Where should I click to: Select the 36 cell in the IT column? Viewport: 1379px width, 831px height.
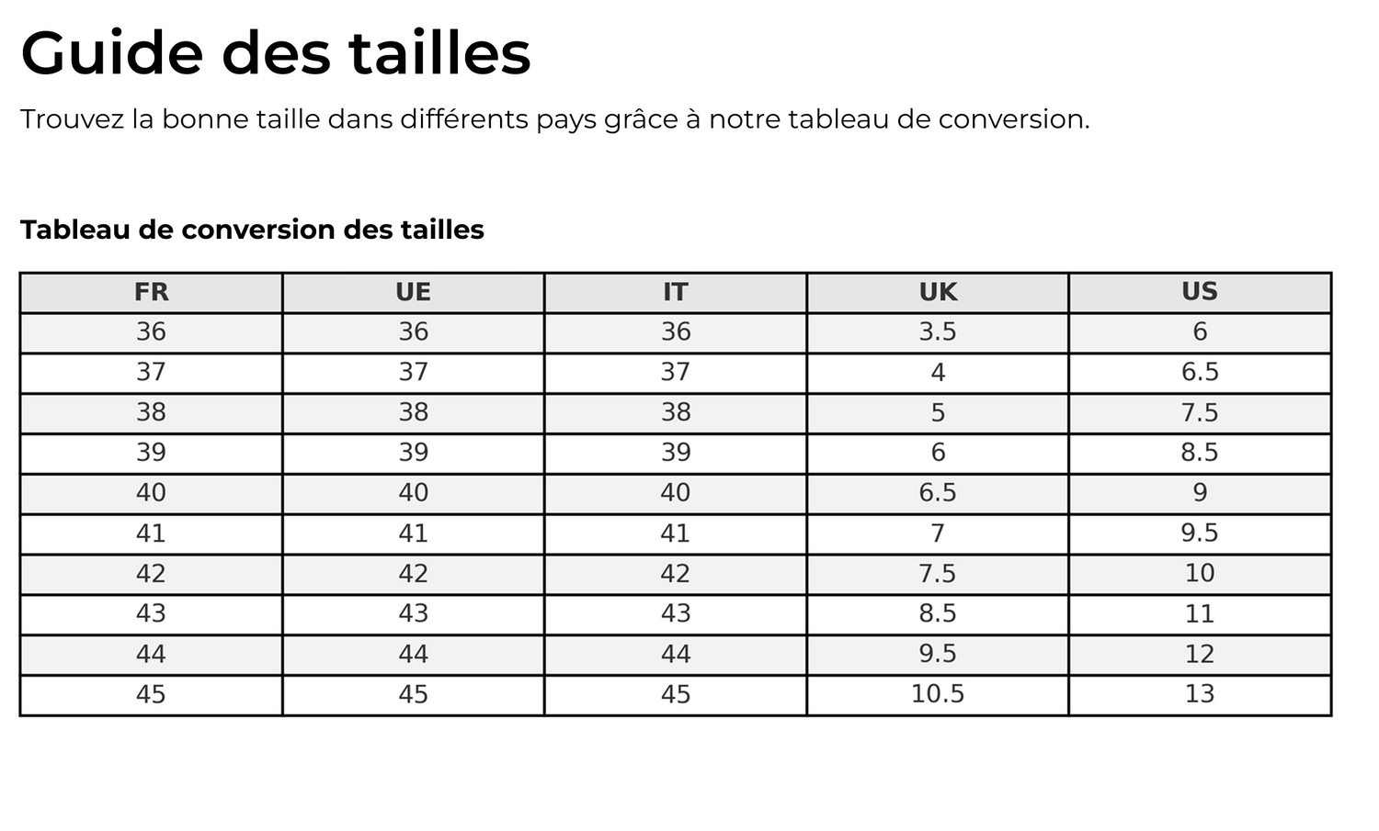[x=675, y=332]
